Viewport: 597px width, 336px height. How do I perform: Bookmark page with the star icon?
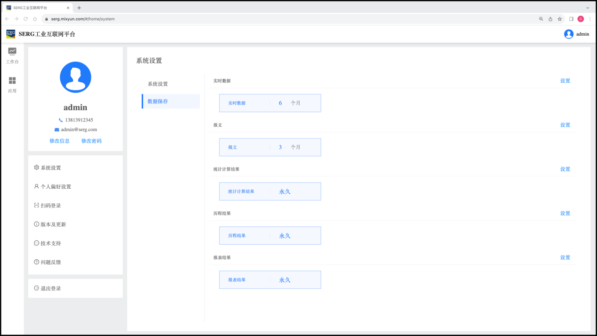click(560, 19)
